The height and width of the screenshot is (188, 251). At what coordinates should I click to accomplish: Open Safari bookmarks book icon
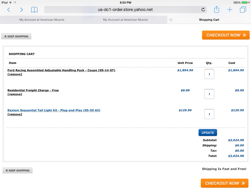point(34,10)
